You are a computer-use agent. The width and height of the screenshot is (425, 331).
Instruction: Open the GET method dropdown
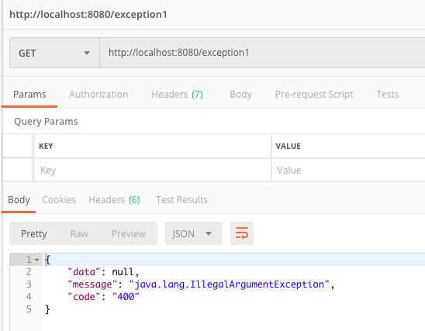coord(54,53)
